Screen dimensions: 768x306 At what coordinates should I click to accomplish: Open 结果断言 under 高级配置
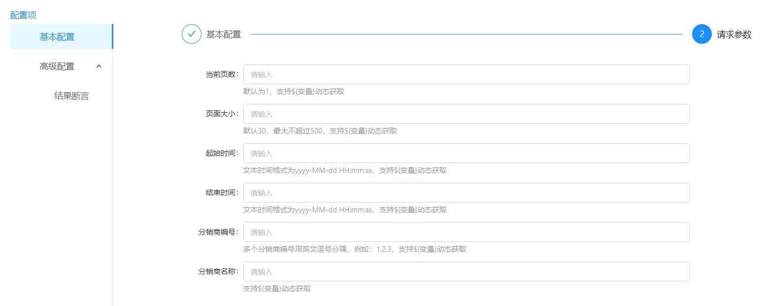tap(71, 96)
